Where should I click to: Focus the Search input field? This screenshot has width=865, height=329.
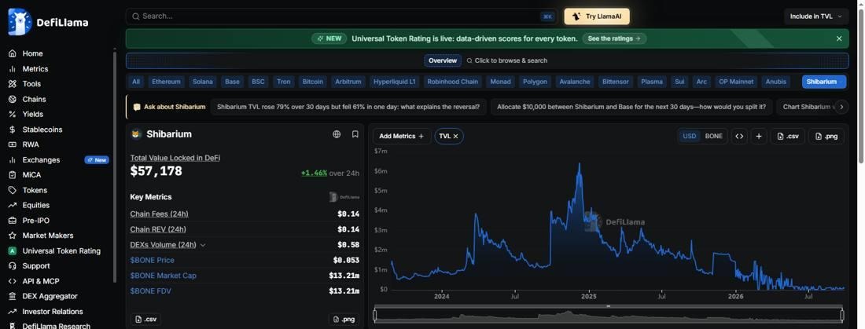[342, 16]
